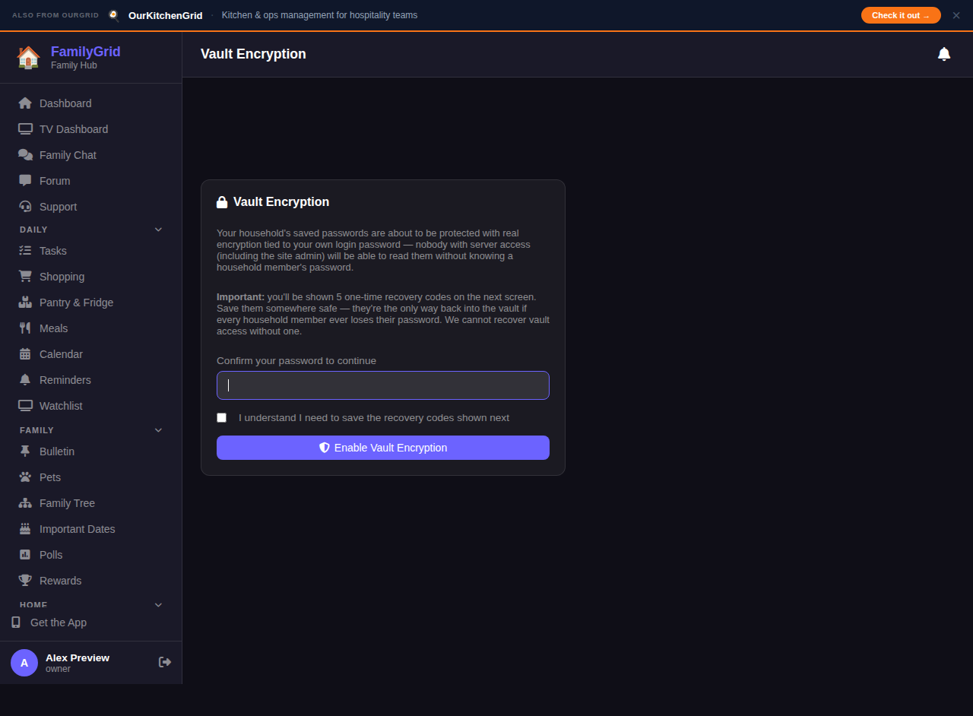Click Enable Vault Encryption button
This screenshot has width=973, height=716.
(383, 448)
